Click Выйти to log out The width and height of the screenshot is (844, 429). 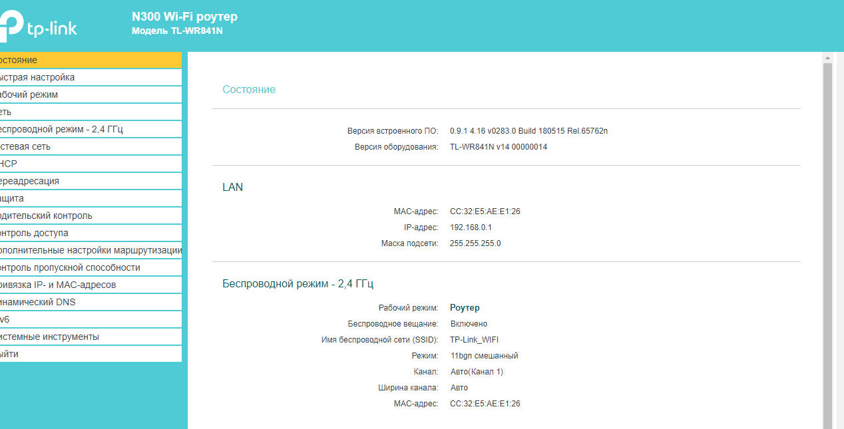coord(91,354)
